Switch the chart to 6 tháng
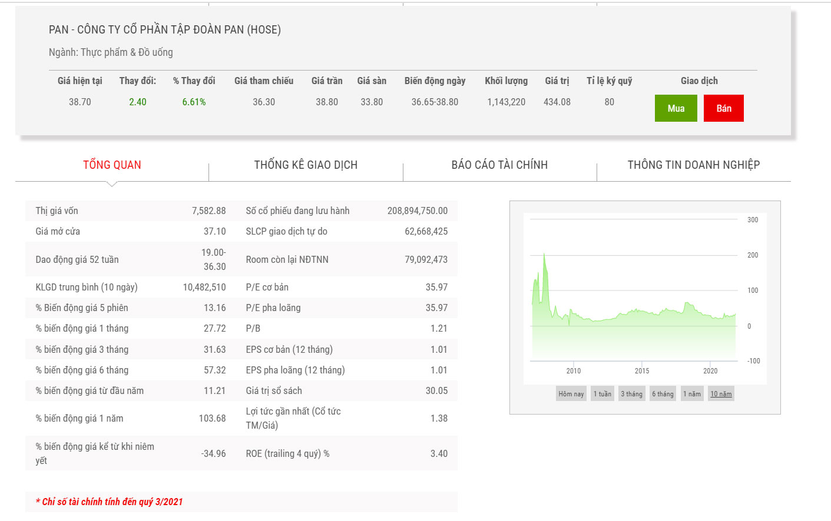This screenshot has height=521, width=831. pos(663,394)
